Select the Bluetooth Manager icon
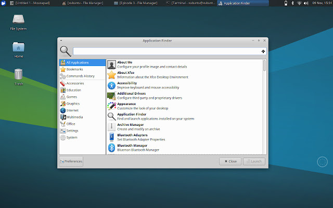 point(111,148)
